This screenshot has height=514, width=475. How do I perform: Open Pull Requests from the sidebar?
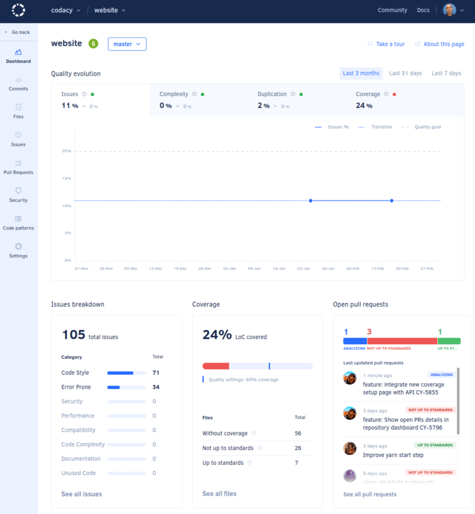pyautogui.click(x=18, y=168)
